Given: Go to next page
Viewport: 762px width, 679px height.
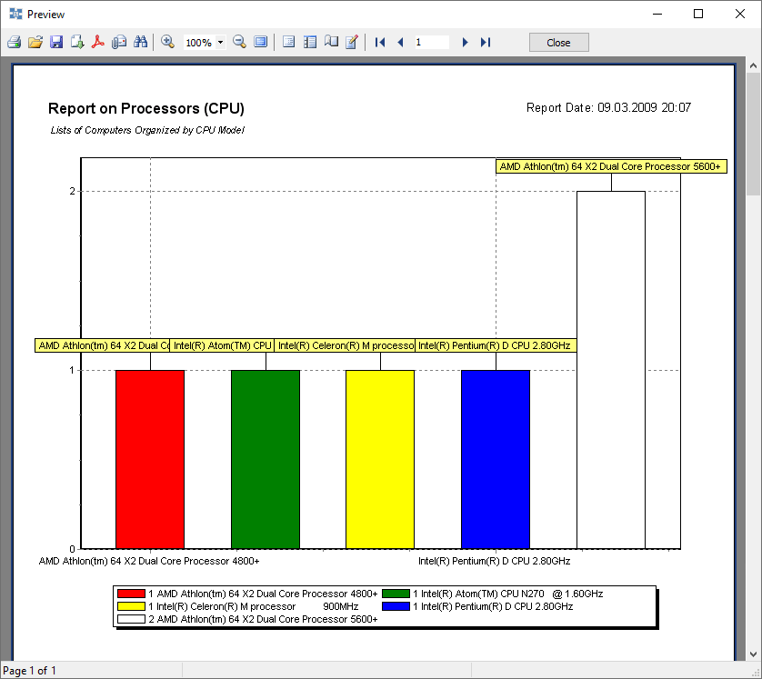Looking at the screenshot, I should click(465, 42).
